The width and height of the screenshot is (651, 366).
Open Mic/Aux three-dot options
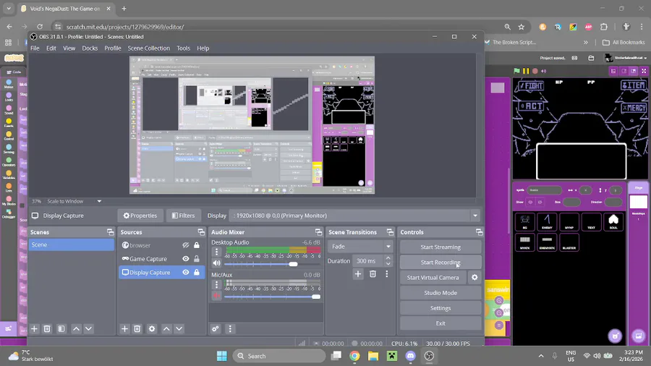pos(216,284)
